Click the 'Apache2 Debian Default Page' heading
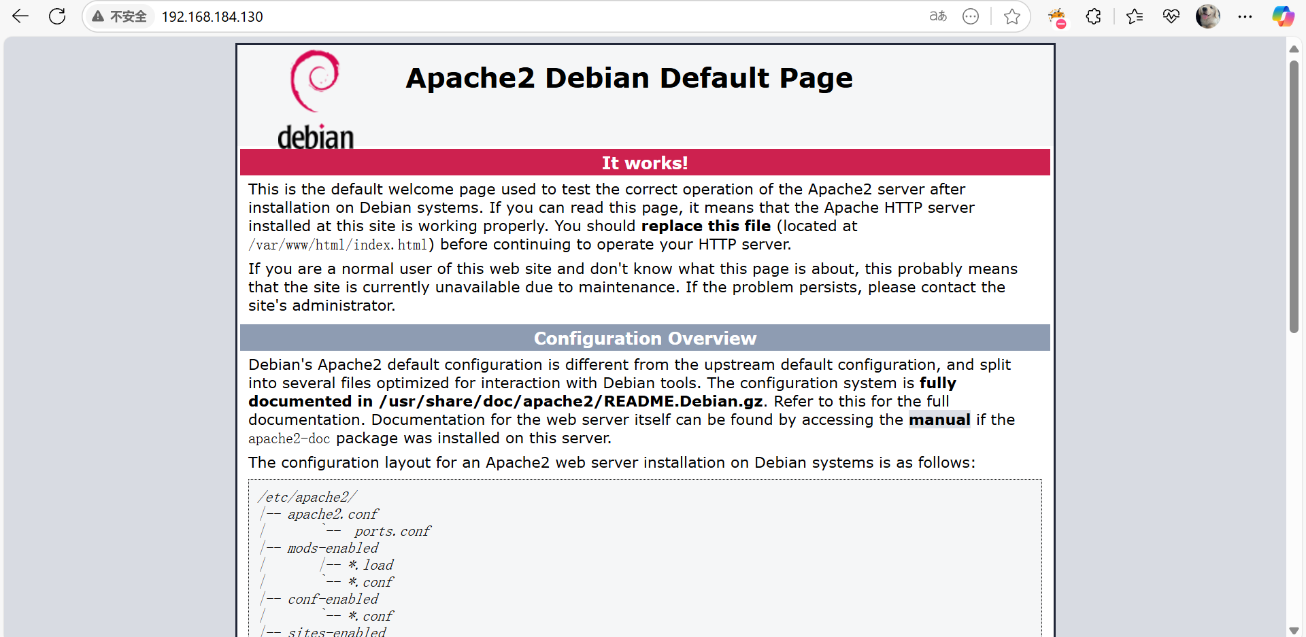1306x637 pixels. pos(629,78)
